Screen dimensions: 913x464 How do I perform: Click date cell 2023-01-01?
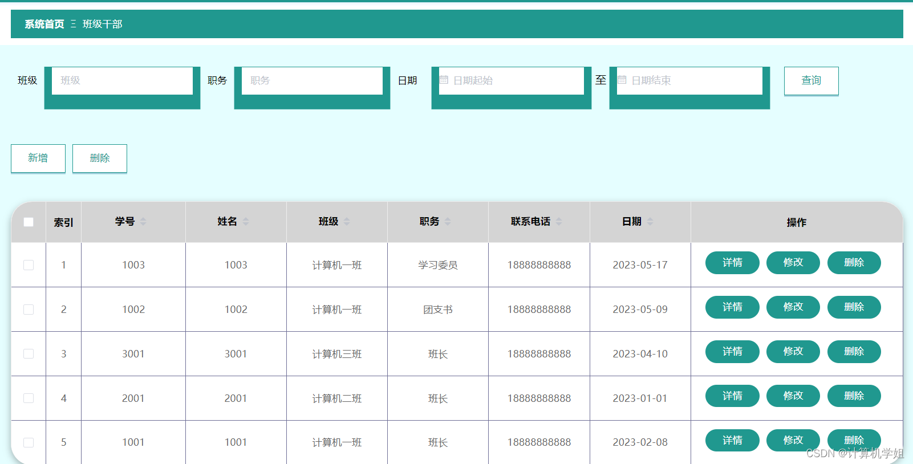[x=640, y=398]
